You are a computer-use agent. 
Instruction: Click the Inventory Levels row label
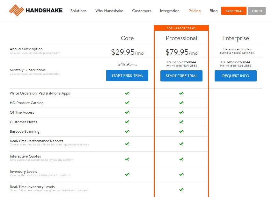point(23,171)
